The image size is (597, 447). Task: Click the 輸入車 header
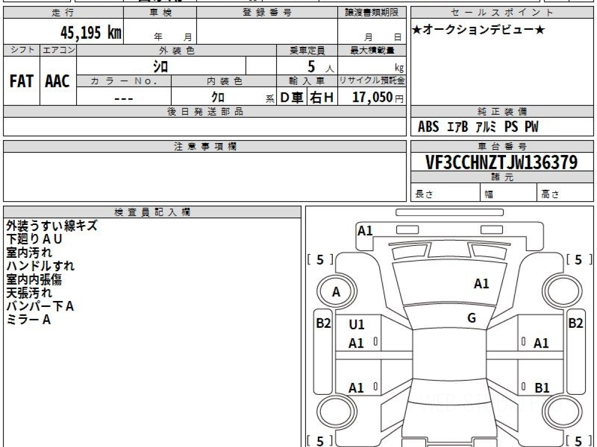[307, 81]
